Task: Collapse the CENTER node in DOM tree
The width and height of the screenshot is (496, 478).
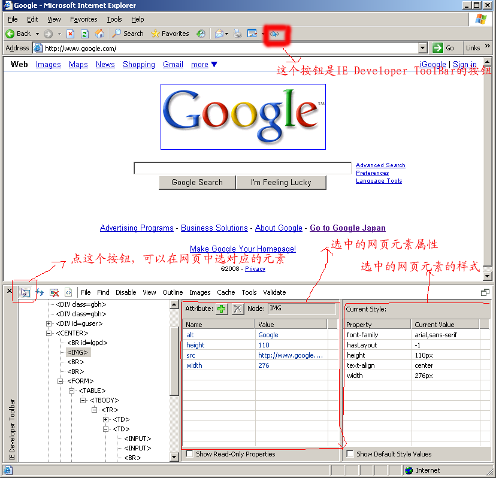Action: pyautogui.click(x=49, y=333)
